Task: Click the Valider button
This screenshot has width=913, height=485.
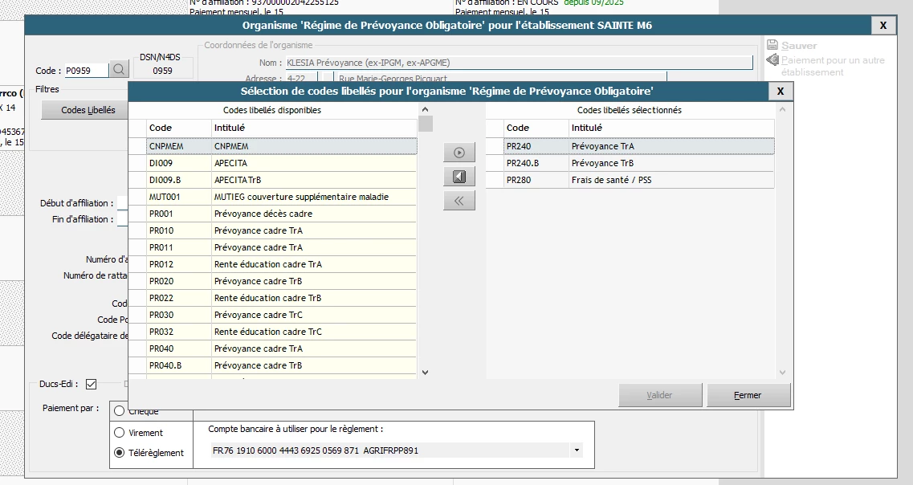Action: tap(660, 395)
